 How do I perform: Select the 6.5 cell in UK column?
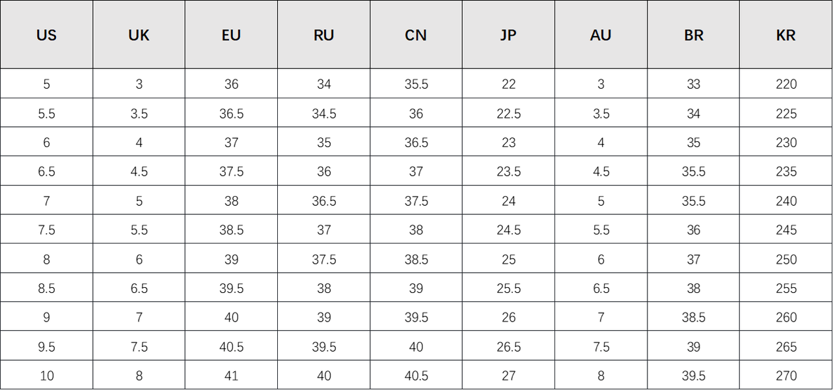(139, 288)
